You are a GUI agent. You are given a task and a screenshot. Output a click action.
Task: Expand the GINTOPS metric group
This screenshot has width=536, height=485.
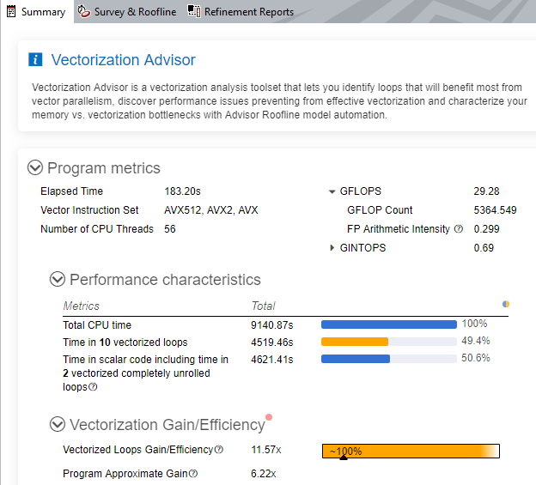click(x=332, y=248)
